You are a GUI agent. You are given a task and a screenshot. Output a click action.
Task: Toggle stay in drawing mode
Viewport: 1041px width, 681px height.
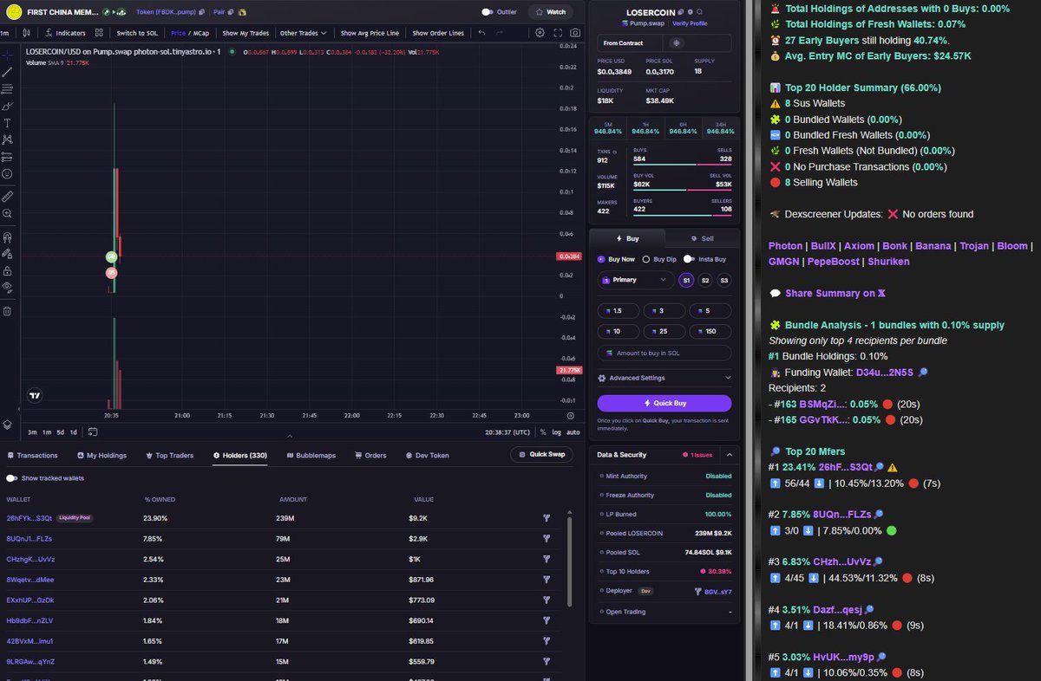(7, 253)
